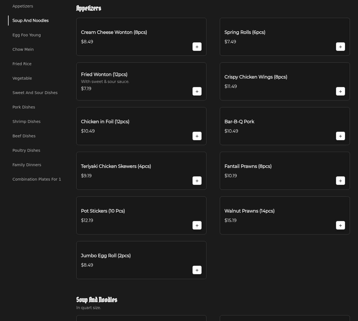Select Bar-B-Q Pork item title
The image size is (358, 321).
[x=239, y=122]
